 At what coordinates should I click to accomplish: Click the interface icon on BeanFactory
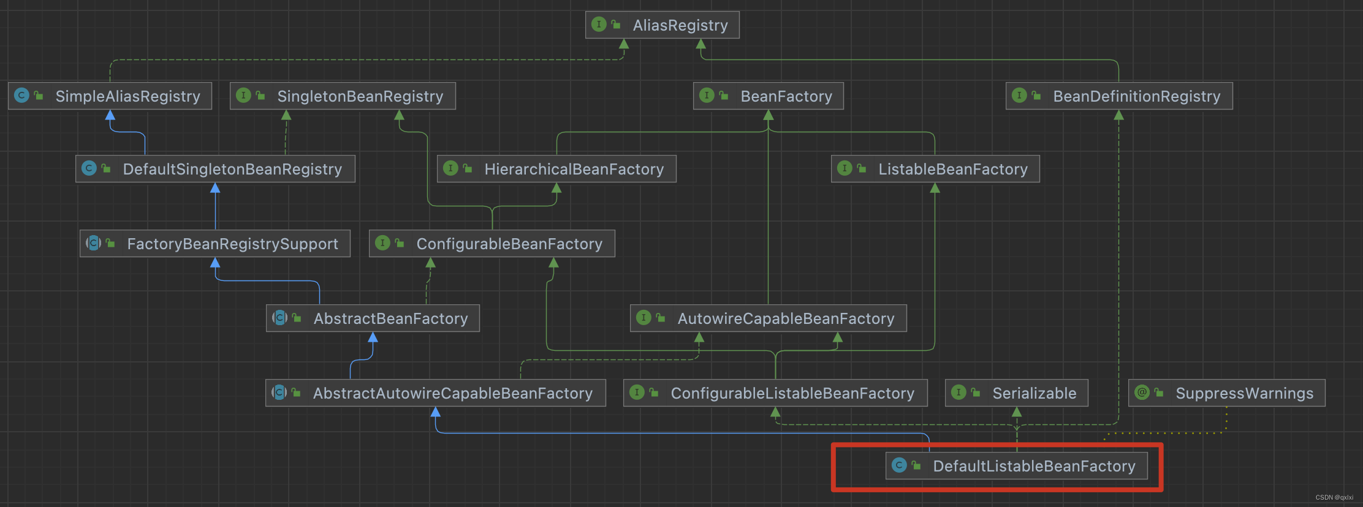click(x=707, y=96)
